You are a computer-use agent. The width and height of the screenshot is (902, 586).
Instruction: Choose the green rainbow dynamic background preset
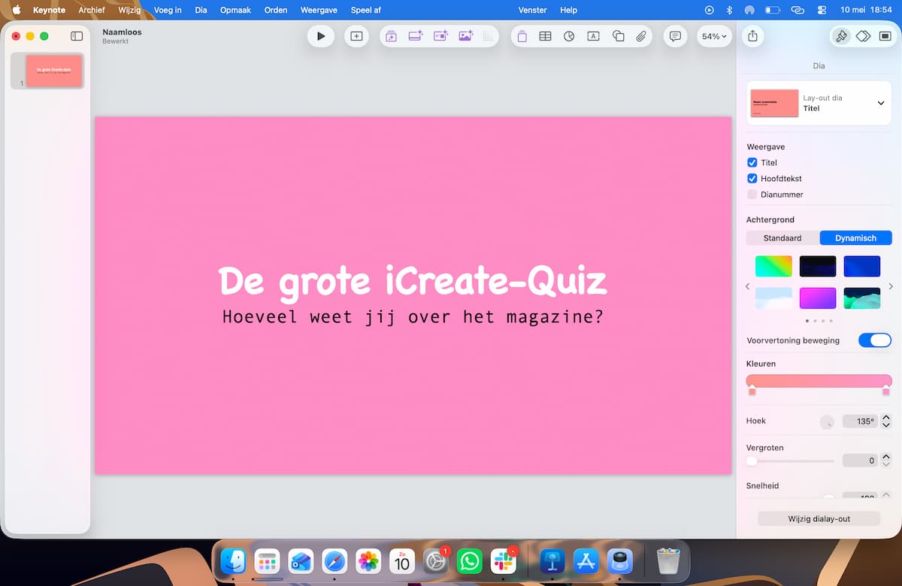tap(773, 266)
